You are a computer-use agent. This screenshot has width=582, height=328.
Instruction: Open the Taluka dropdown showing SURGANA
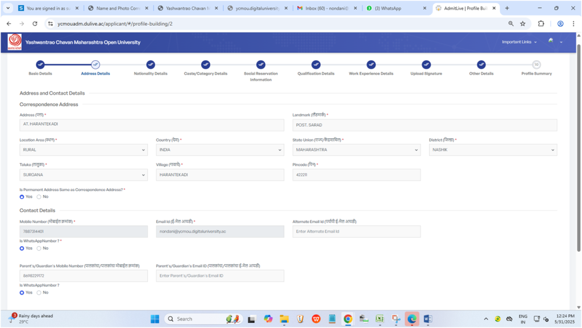pos(83,175)
